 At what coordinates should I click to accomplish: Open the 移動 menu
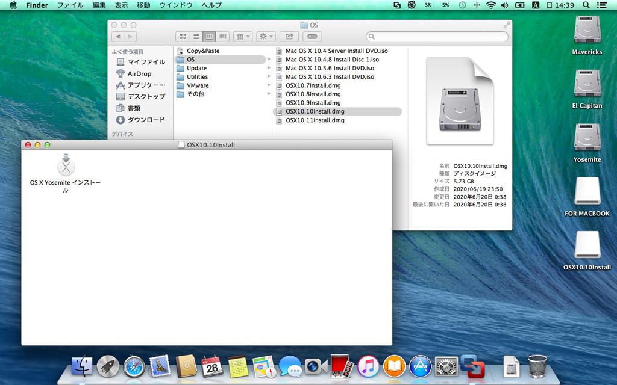point(143,5)
